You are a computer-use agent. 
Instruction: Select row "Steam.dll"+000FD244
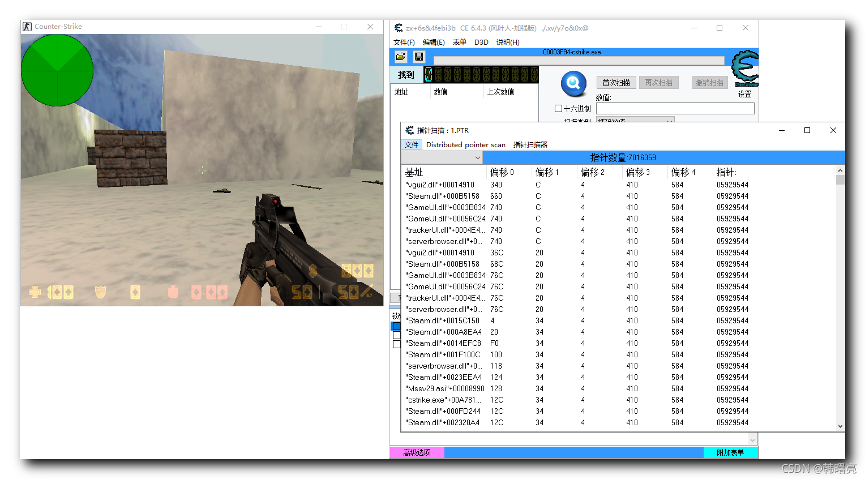coord(618,411)
